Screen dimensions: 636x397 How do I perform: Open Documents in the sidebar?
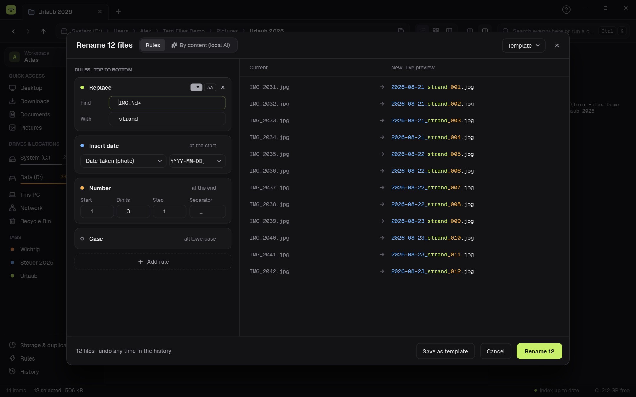click(x=29, y=114)
